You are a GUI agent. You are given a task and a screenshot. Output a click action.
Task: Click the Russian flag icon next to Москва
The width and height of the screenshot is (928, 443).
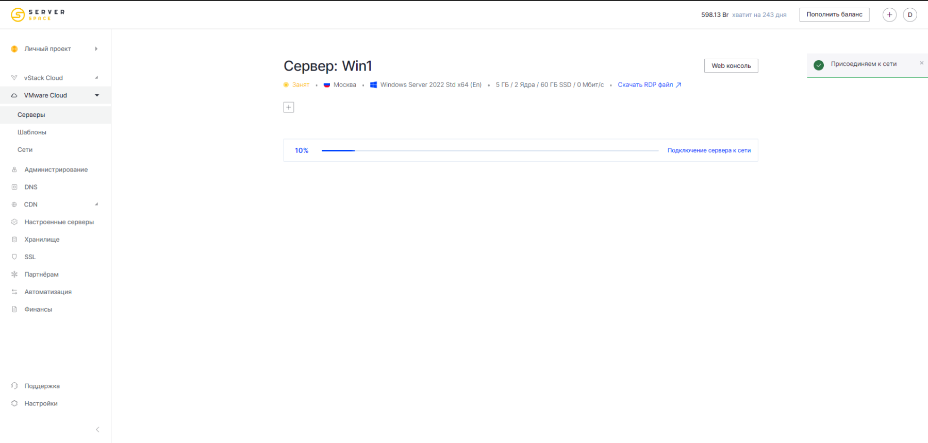pyautogui.click(x=327, y=85)
